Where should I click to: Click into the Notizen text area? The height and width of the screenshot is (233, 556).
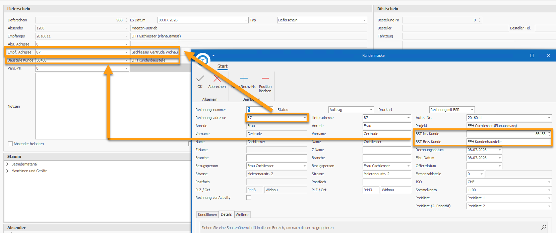[x=113, y=106]
